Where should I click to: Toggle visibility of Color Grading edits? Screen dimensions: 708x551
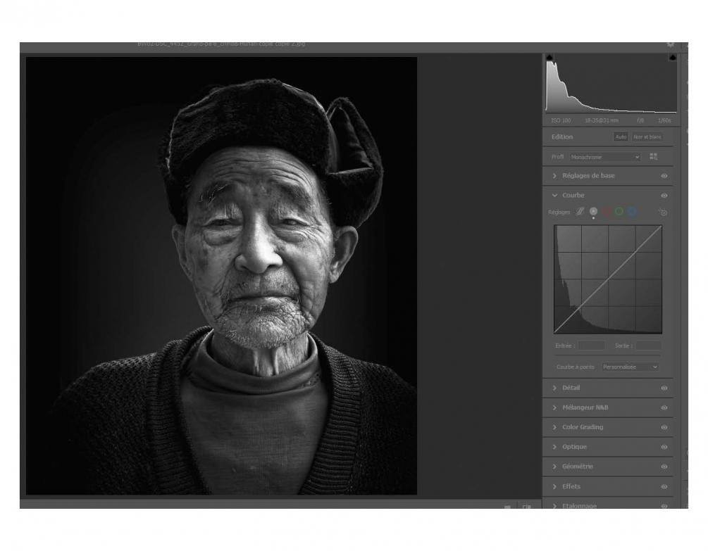pos(664,427)
